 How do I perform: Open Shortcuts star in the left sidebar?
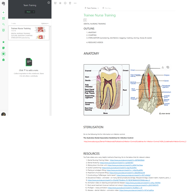3,42
